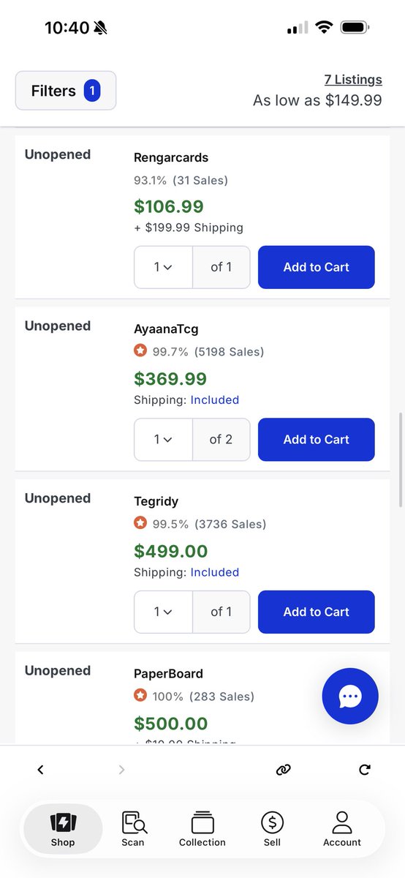
Task: Open the Scan tab
Action: pos(133,830)
